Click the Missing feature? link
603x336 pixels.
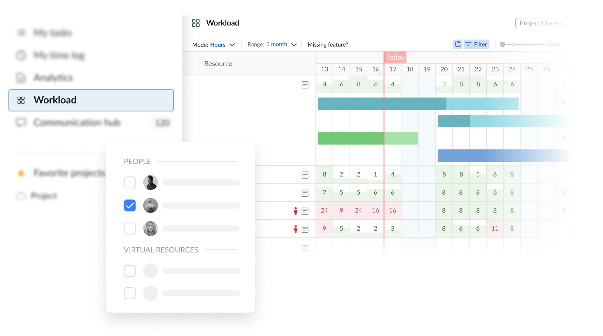(x=328, y=45)
